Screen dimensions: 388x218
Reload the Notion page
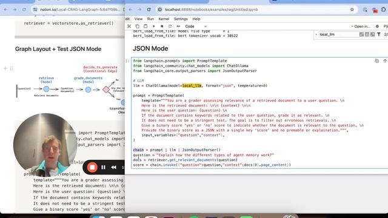(x=24, y=10)
